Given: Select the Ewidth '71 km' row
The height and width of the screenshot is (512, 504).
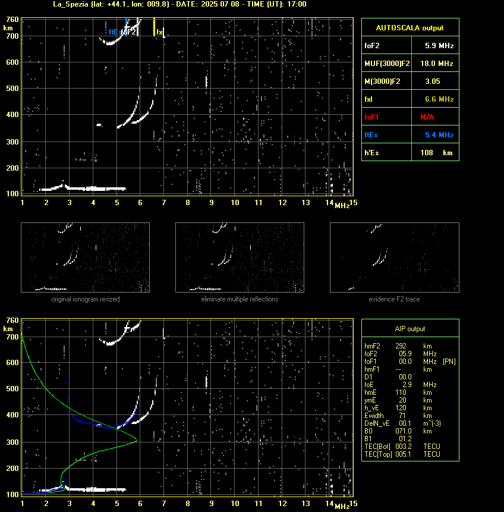Looking at the screenshot, I should pos(398,416).
